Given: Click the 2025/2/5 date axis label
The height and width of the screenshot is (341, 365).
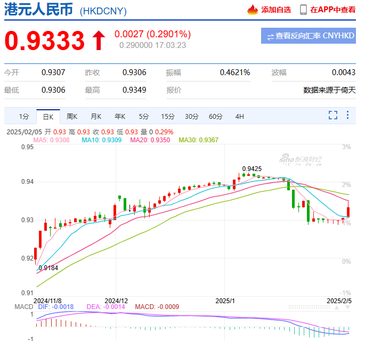Looking at the screenshot, I should [339, 301].
